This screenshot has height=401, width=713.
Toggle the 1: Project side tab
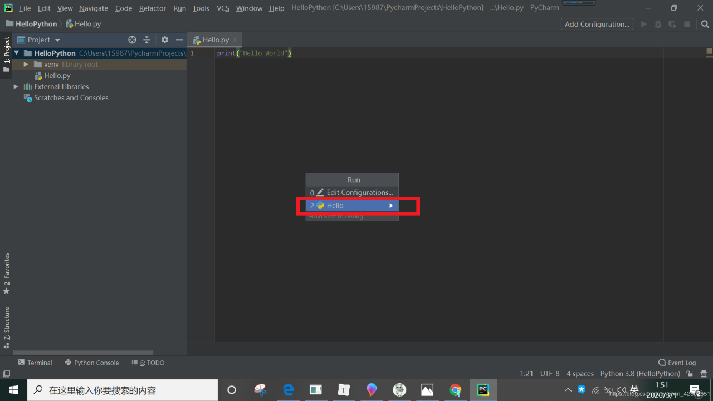(x=7, y=55)
